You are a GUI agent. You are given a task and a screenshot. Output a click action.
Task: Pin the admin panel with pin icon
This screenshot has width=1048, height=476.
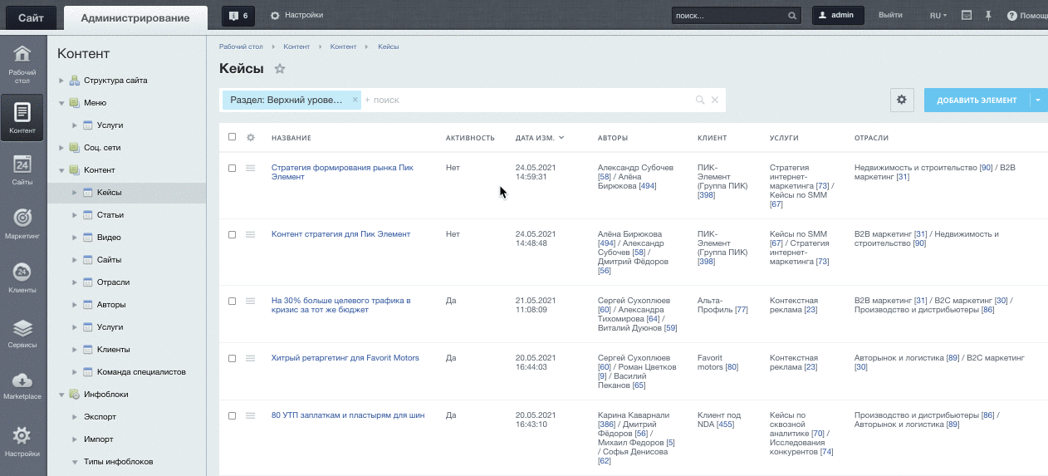[988, 16]
